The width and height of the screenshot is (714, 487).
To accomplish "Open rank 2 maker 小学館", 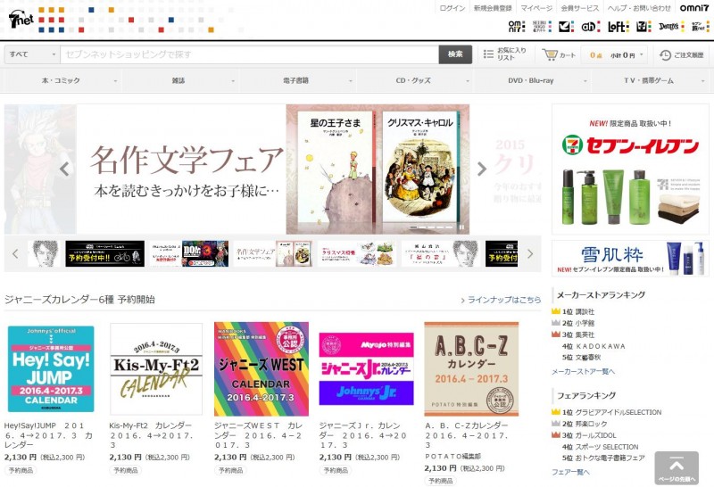I will click(585, 323).
